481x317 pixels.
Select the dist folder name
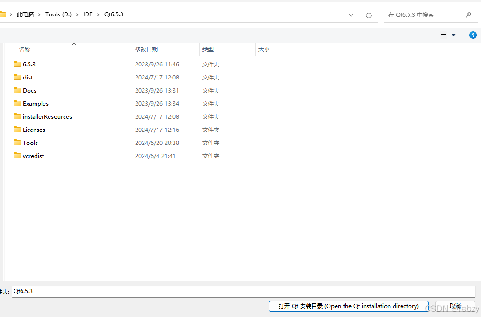(28, 77)
